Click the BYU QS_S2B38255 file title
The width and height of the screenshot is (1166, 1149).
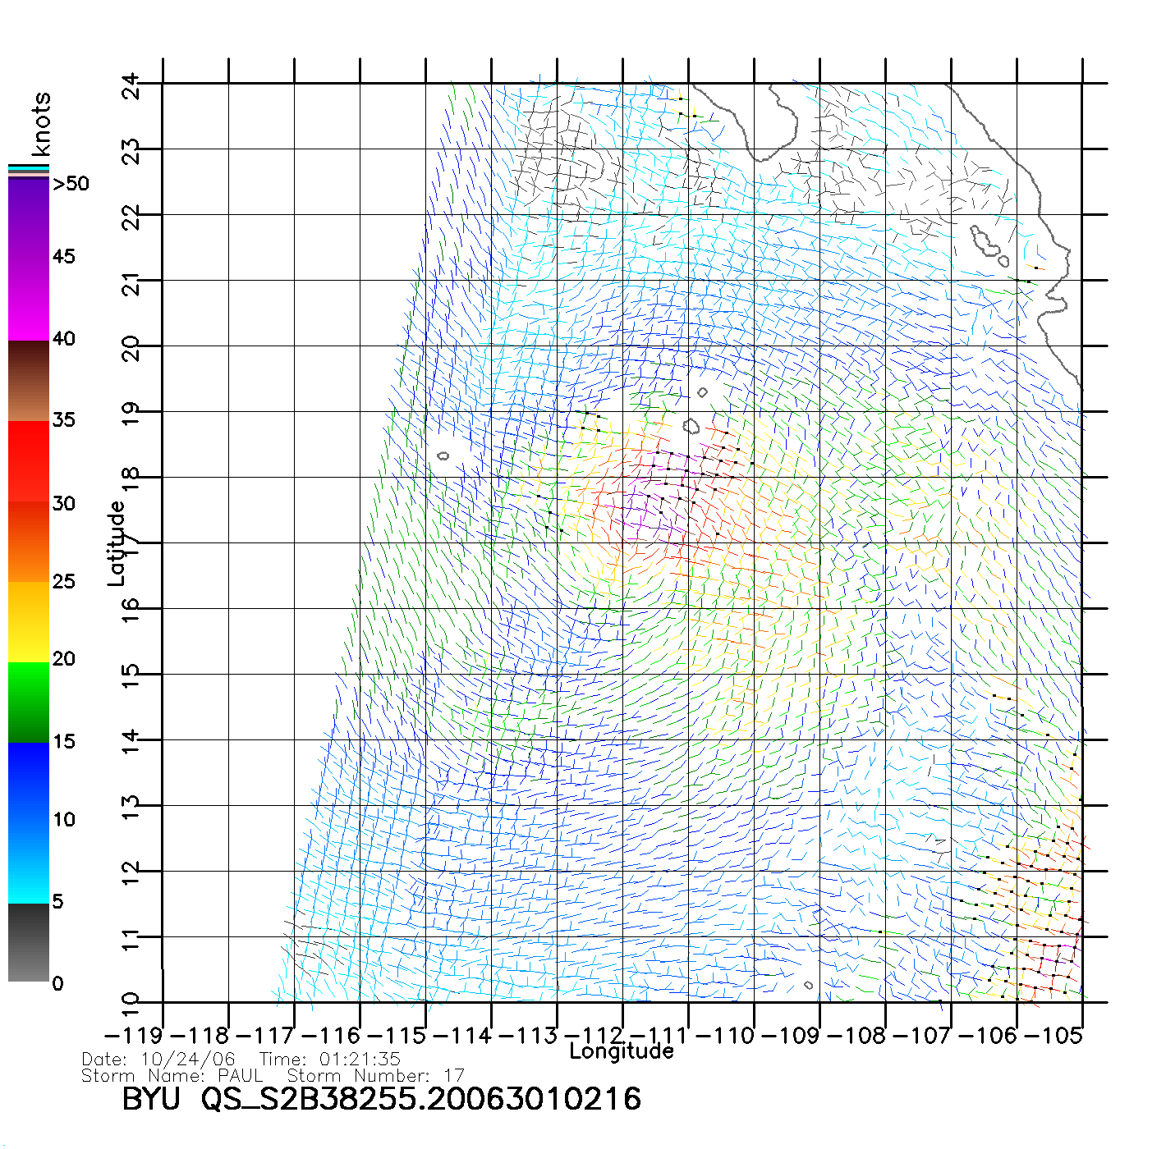click(x=381, y=1099)
